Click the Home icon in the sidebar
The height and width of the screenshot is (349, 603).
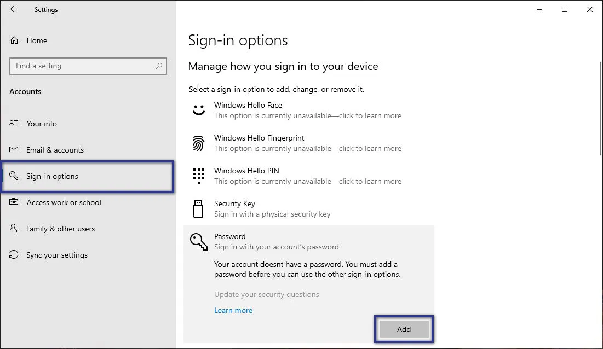(13, 40)
